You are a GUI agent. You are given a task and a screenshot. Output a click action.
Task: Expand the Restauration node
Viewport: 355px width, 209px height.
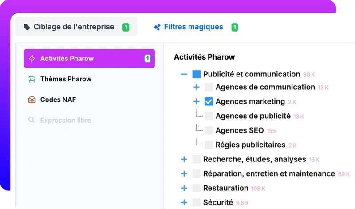point(184,188)
